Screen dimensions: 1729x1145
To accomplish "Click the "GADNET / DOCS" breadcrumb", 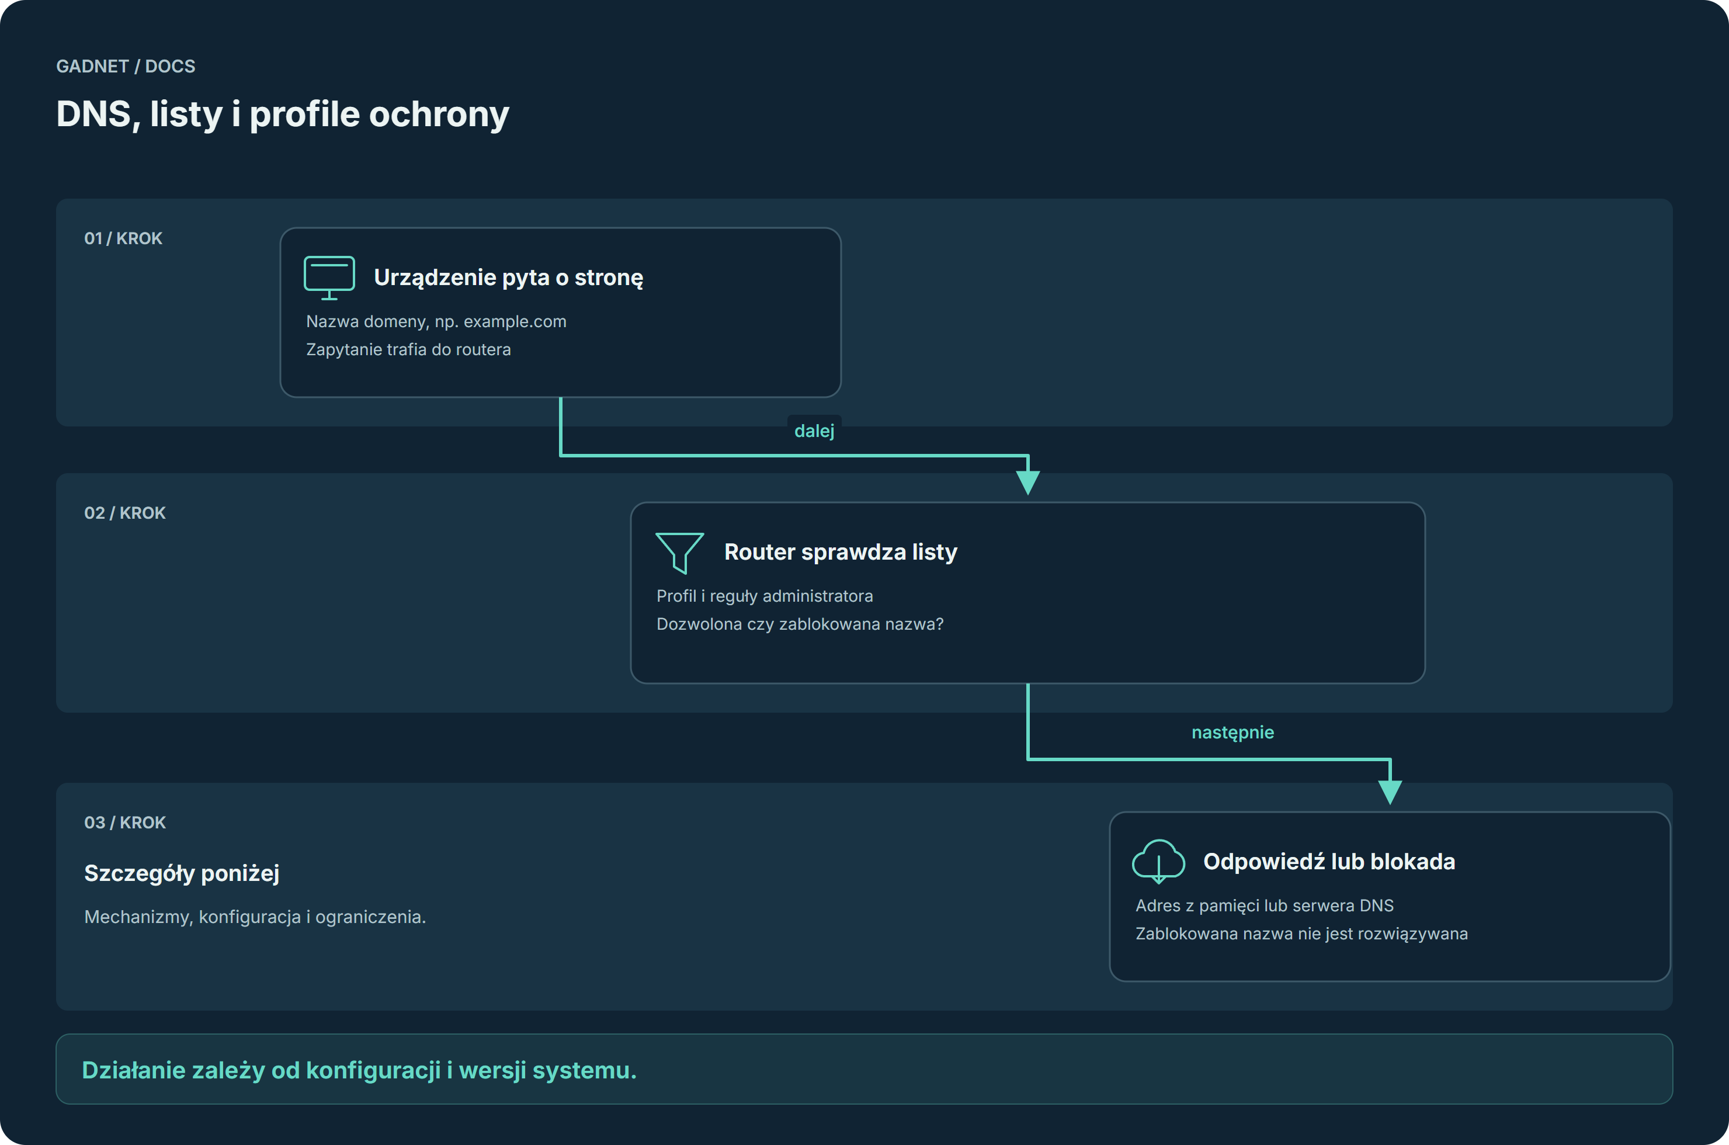I will [126, 67].
